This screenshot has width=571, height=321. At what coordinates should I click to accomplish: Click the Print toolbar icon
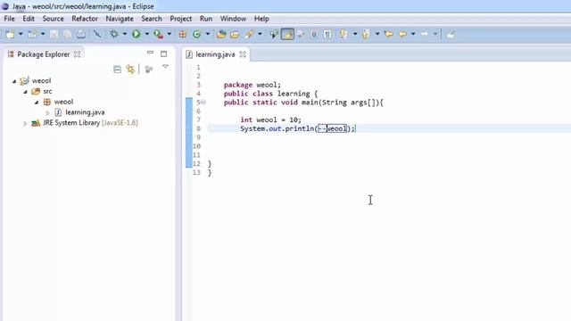point(81,34)
